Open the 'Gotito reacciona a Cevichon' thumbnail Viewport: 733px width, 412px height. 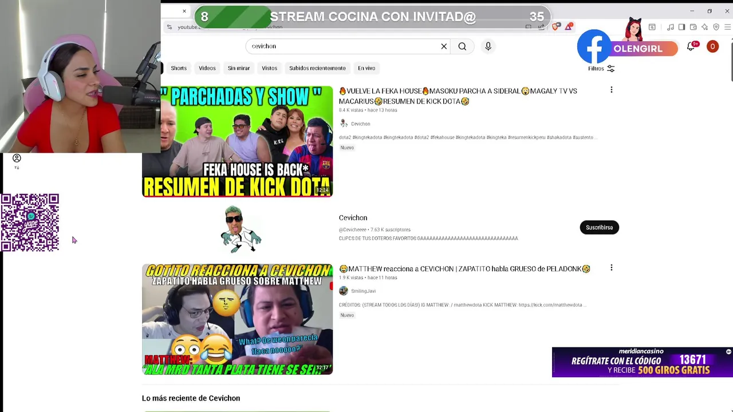click(x=237, y=319)
